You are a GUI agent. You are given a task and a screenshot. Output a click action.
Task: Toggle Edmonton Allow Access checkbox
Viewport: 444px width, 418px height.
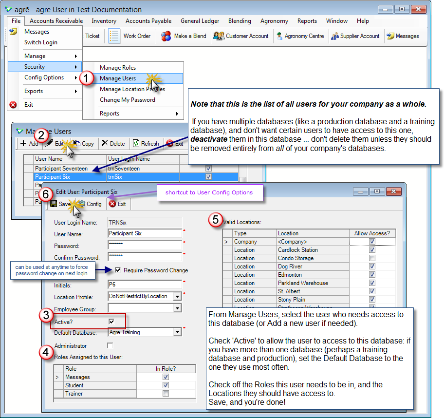click(372, 274)
